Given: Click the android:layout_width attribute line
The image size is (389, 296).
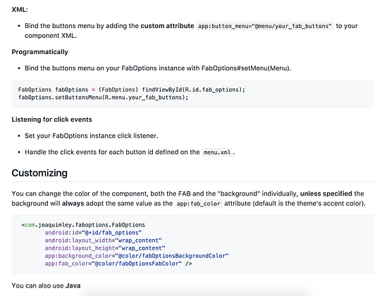Looking at the screenshot, I should coord(103,240).
